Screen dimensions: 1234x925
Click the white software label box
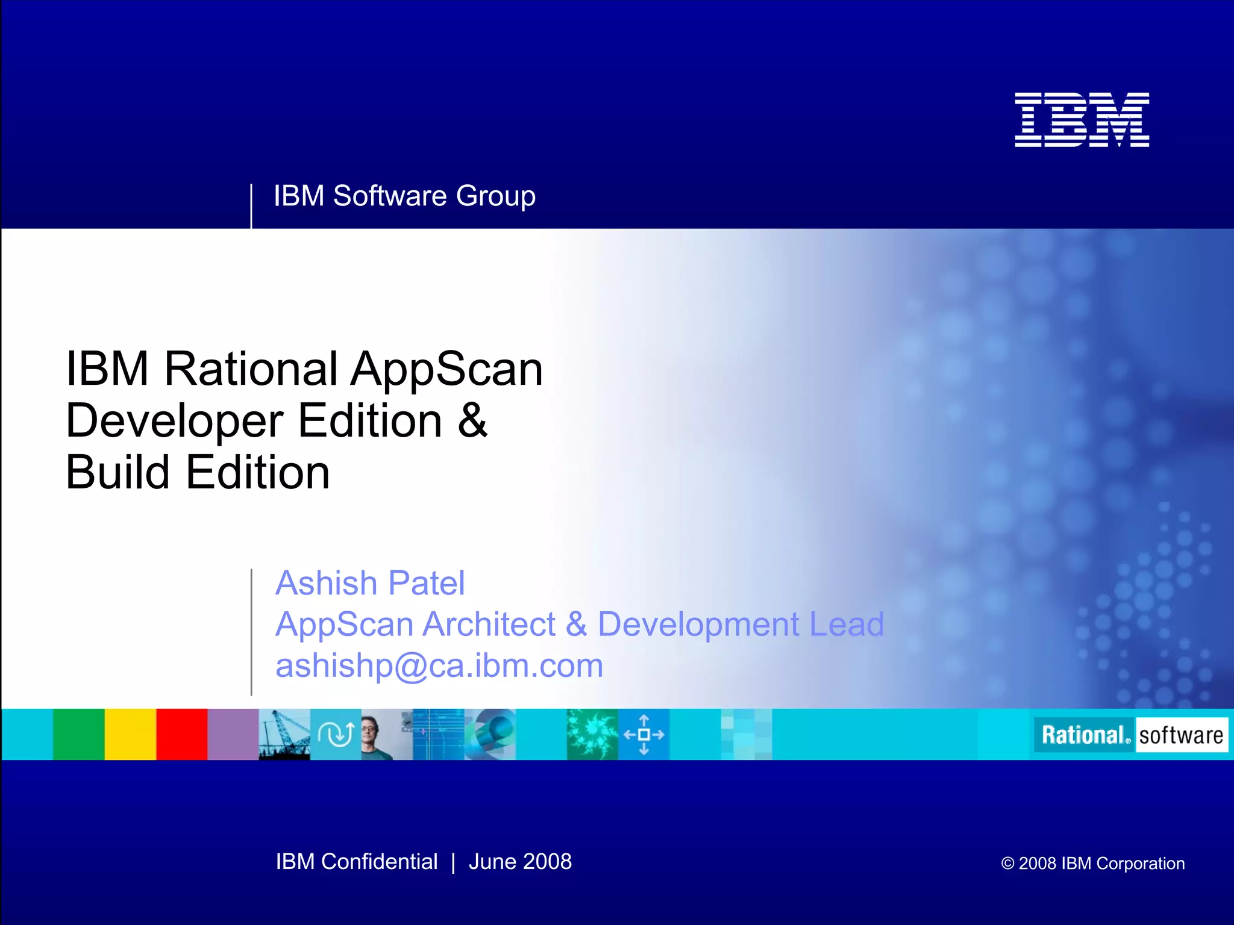click(1181, 735)
